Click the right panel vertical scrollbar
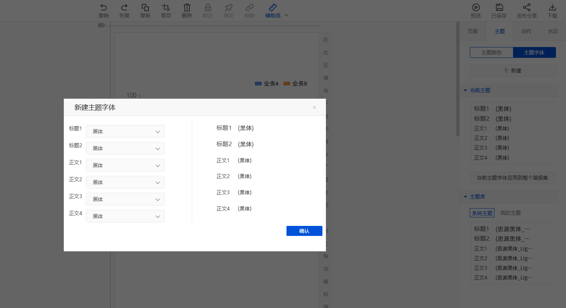Image resolution: width=566 pixels, height=308 pixels. click(x=458, y=79)
